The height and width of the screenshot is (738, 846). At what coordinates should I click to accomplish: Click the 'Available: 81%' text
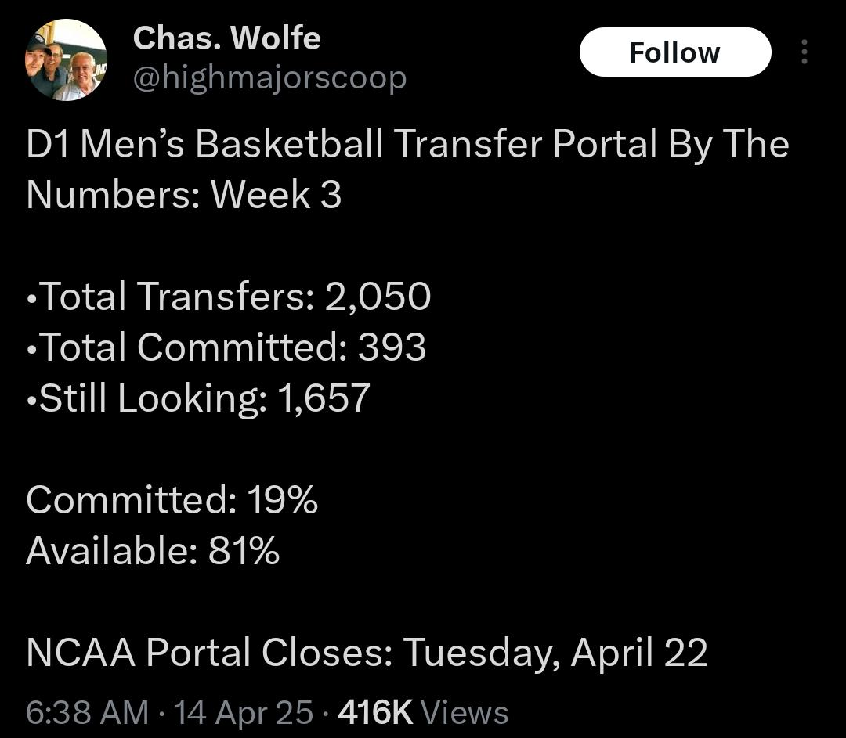pos(153,550)
